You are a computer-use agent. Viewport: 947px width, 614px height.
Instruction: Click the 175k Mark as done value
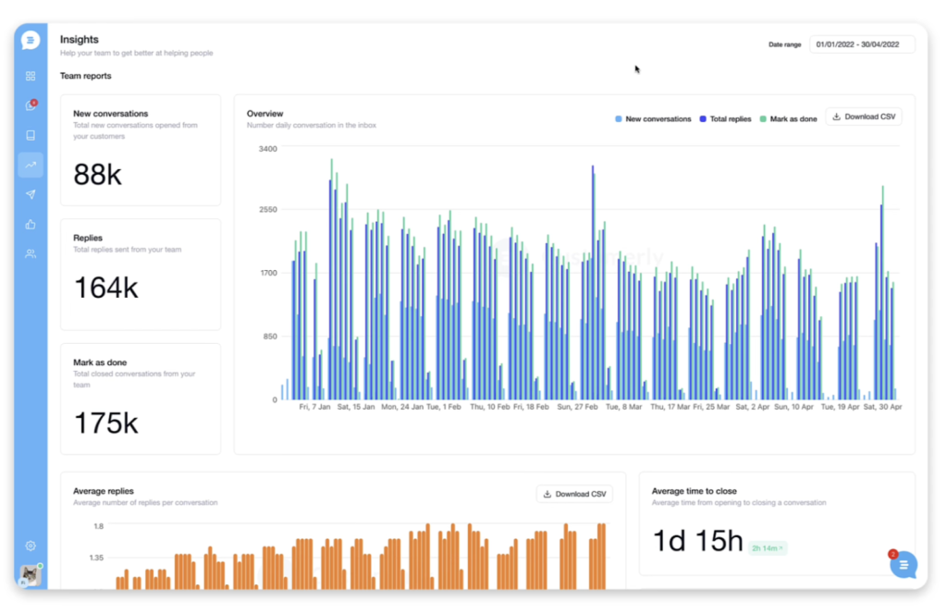[x=105, y=424]
